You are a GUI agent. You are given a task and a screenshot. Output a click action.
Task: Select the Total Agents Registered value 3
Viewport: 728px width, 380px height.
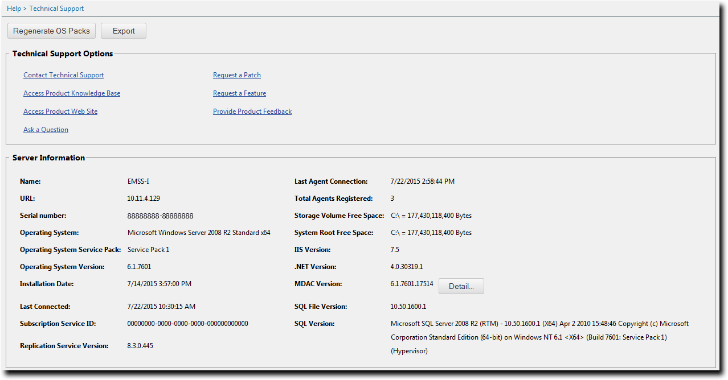click(x=392, y=199)
